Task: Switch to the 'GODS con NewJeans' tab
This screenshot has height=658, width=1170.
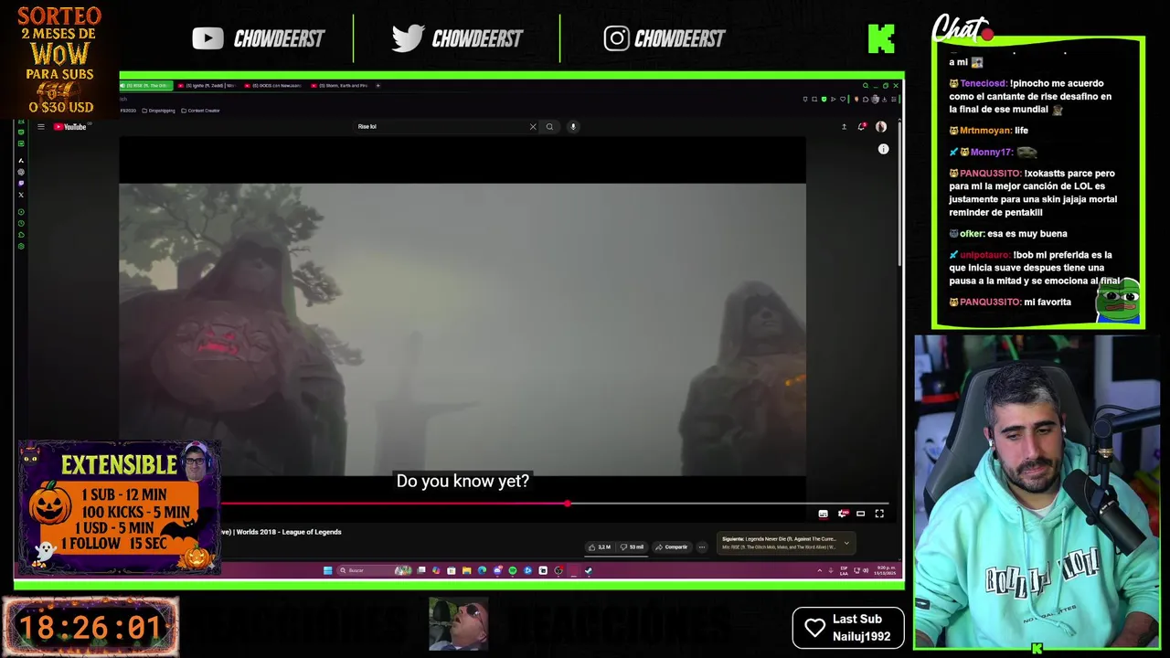Action: pos(272,86)
